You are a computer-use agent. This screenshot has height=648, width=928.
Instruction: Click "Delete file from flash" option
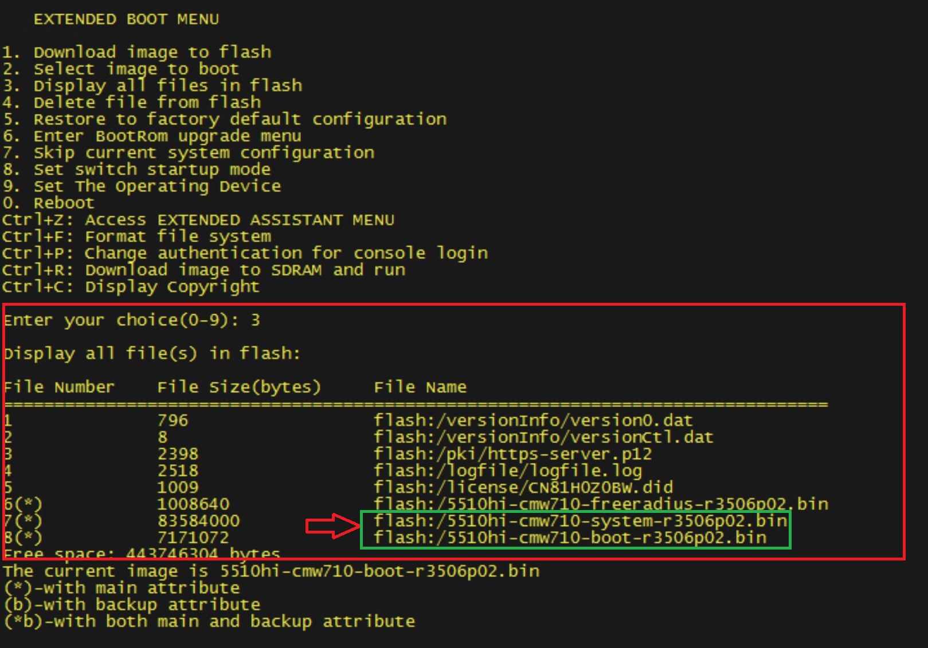pyautogui.click(x=131, y=102)
